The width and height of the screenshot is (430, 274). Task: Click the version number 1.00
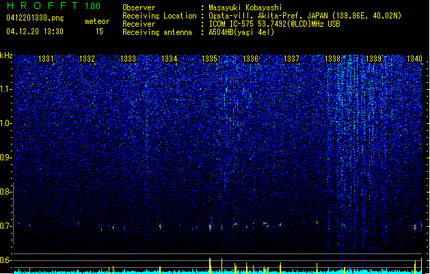(93, 6)
